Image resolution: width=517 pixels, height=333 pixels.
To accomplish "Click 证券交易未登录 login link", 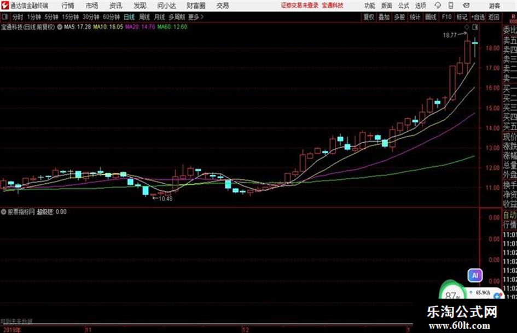I will (300, 5).
